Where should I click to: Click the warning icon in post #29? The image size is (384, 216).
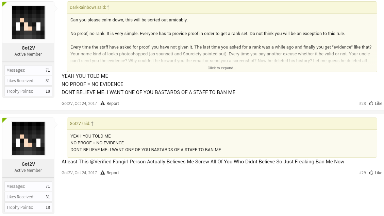tap(103, 173)
